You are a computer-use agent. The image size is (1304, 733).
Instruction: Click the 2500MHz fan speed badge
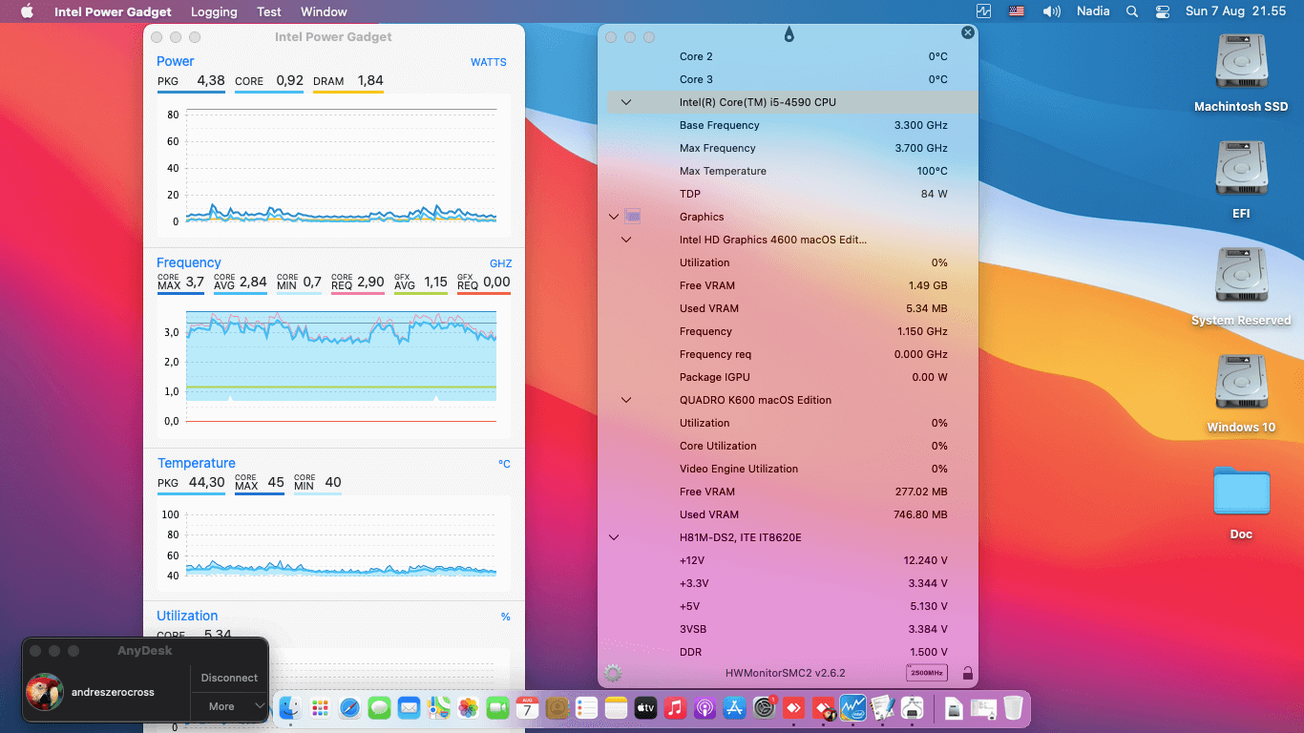point(927,672)
